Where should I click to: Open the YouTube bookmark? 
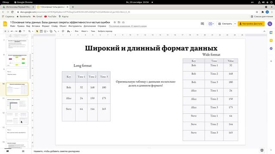(x=50, y=16)
